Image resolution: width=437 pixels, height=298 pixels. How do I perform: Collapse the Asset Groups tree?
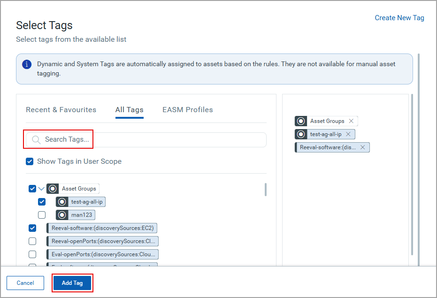click(x=41, y=188)
